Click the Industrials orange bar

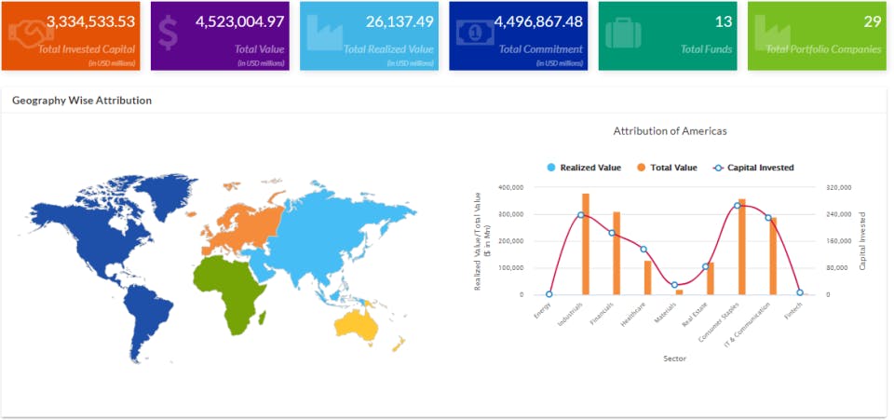point(586,244)
